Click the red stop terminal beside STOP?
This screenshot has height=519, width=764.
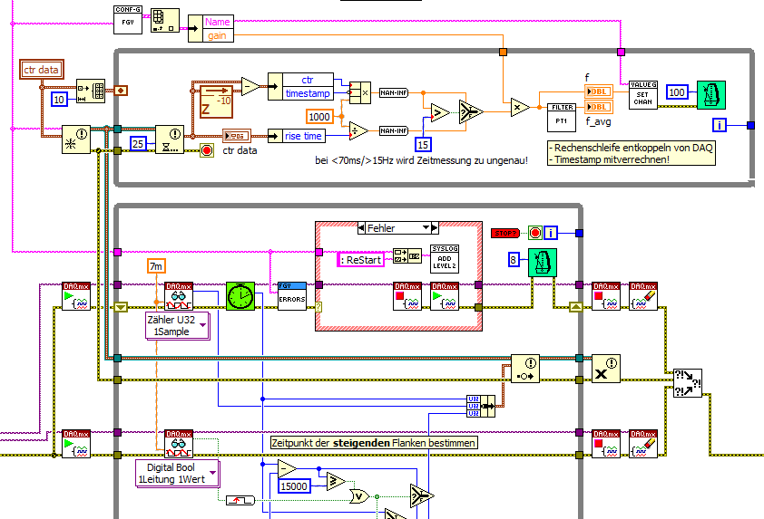click(535, 233)
